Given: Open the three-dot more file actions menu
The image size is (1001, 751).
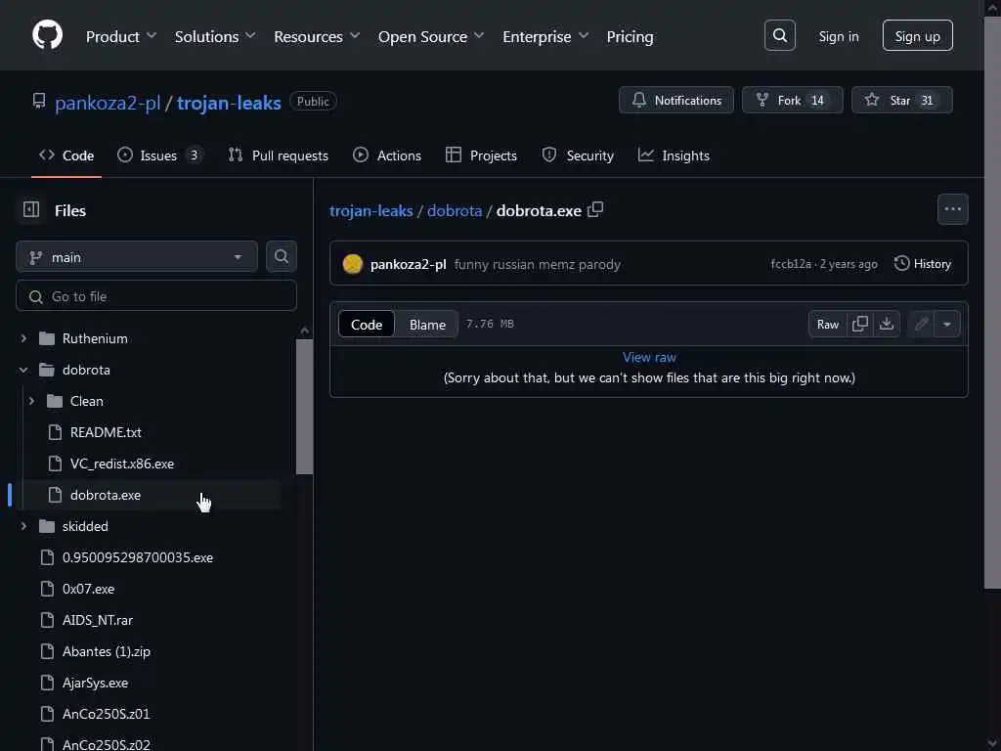Looking at the screenshot, I should click(x=952, y=209).
